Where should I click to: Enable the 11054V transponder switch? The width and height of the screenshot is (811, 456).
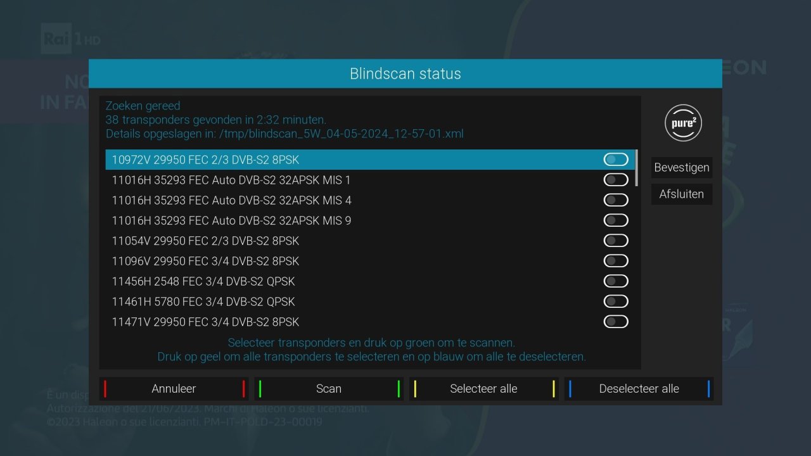(615, 240)
